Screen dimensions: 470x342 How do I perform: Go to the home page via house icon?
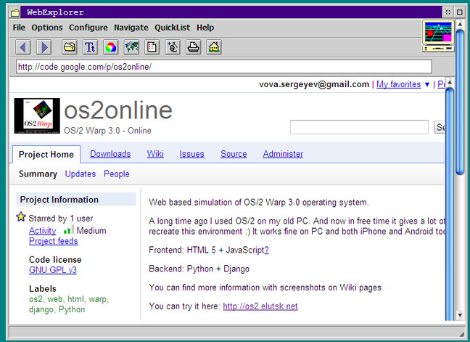[x=214, y=47]
